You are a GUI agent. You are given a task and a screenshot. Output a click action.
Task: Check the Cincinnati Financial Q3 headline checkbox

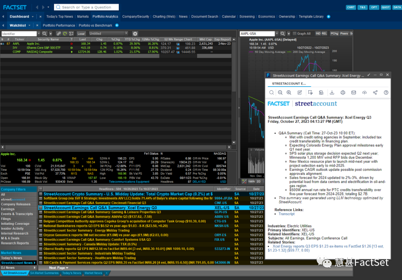(x=41, y=203)
